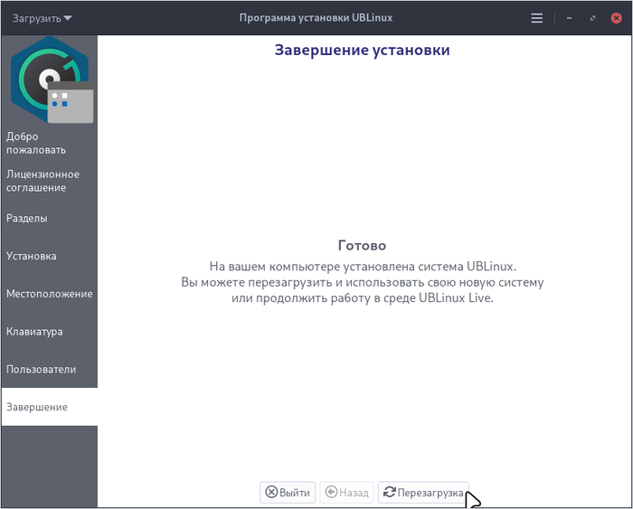Click Перезагрузка to reboot the system
This screenshot has height=509, width=633.
pos(423,493)
